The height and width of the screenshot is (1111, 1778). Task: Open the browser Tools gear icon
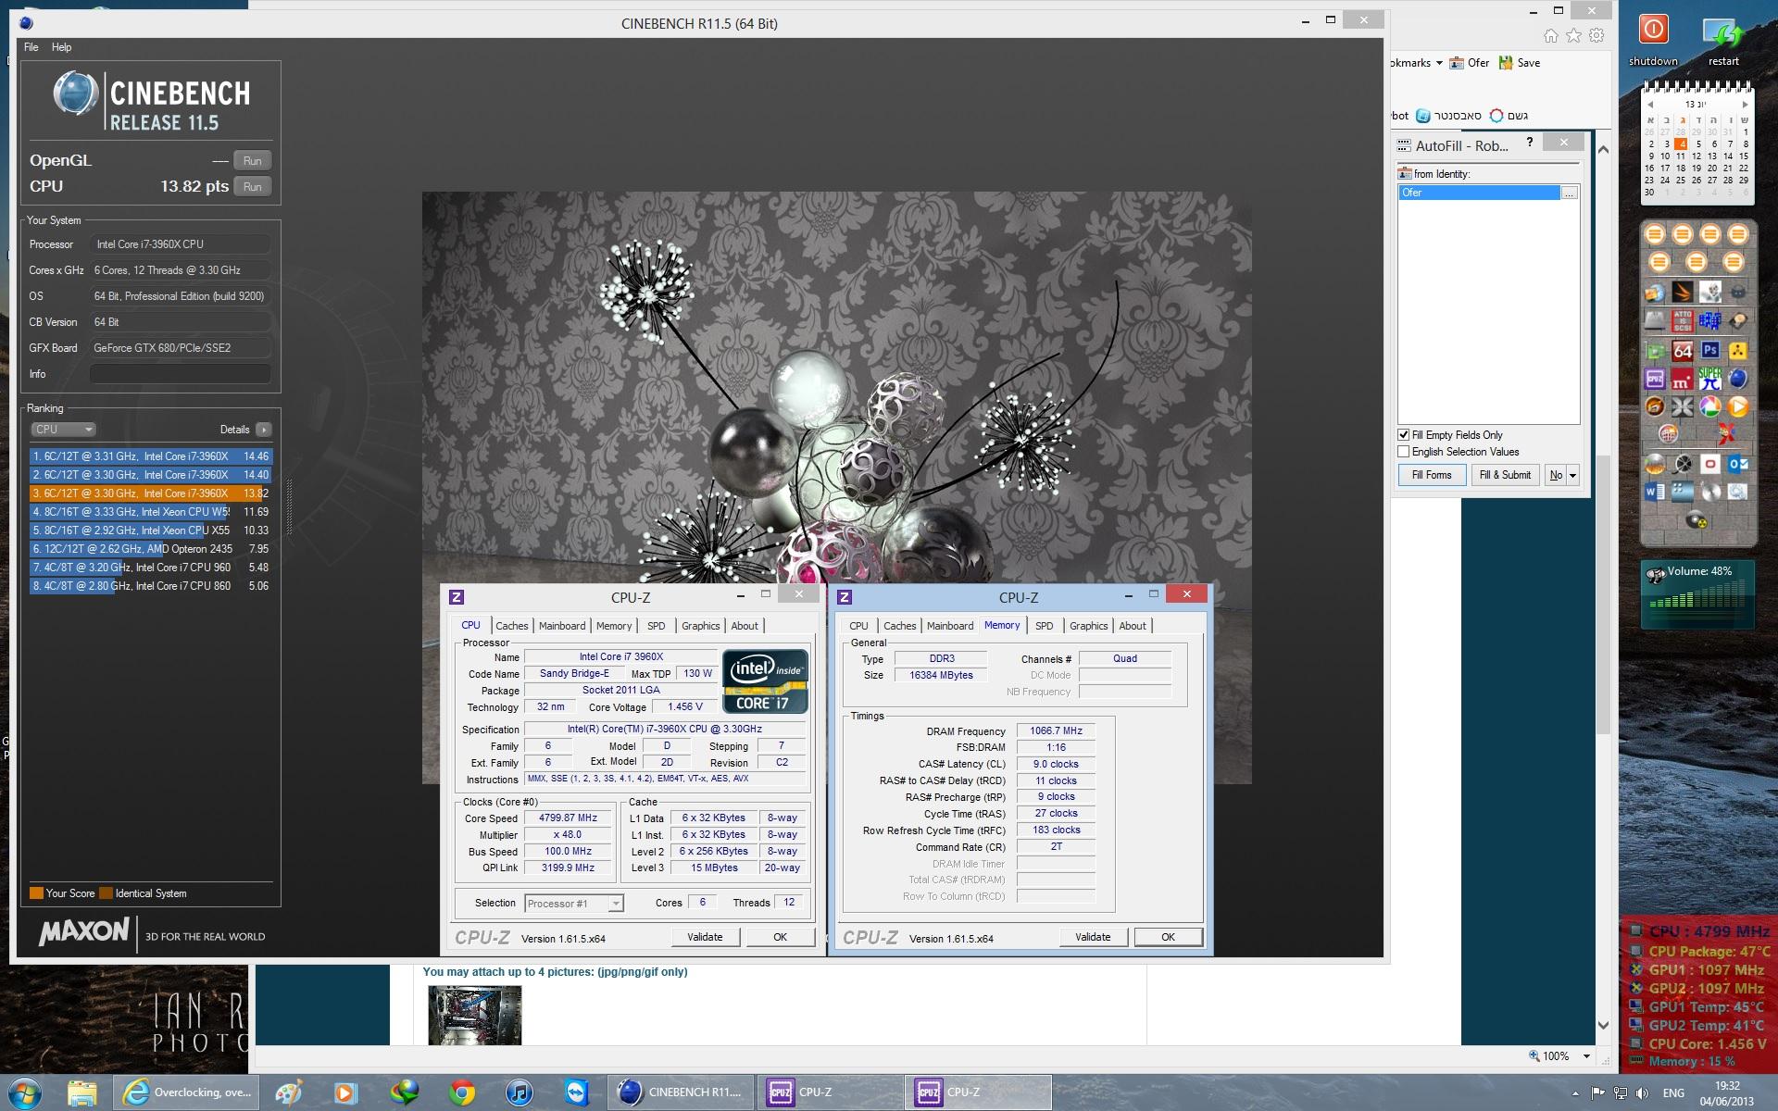pyautogui.click(x=1596, y=36)
